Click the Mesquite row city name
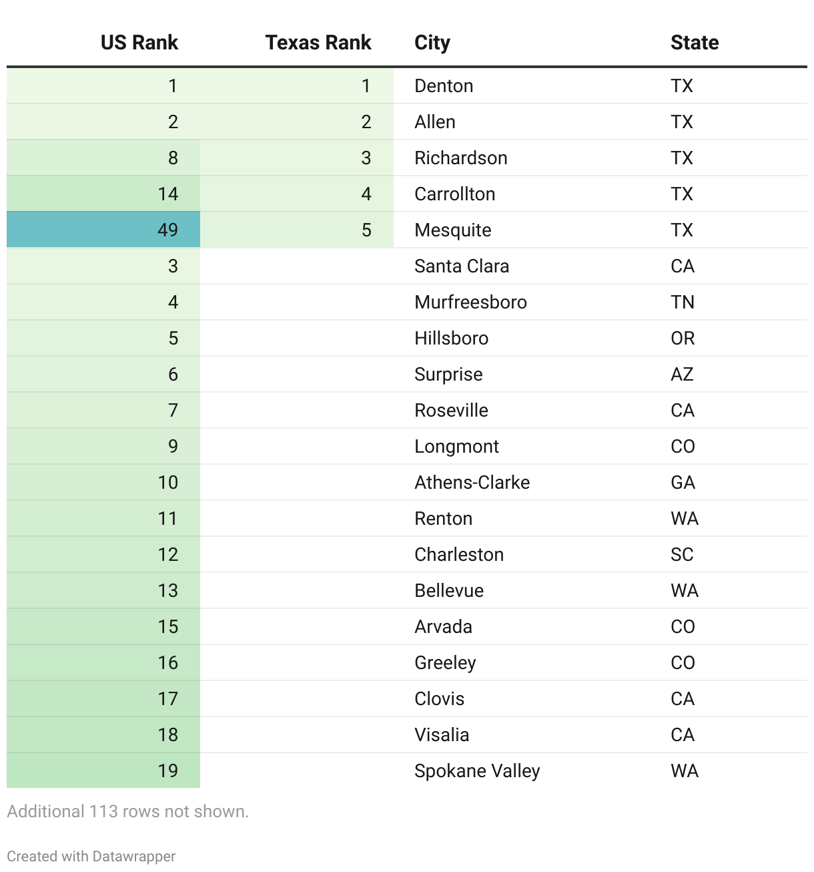This screenshot has width=814, height=872. (x=452, y=230)
